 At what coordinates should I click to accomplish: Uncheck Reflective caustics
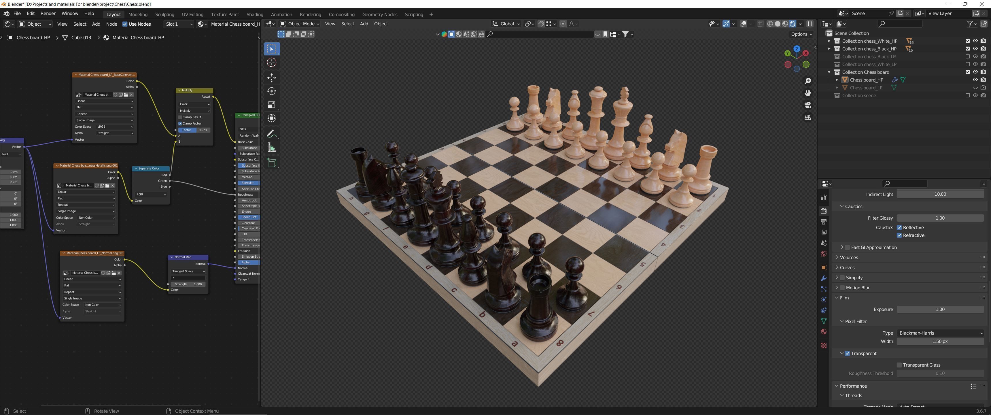click(x=899, y=227)
